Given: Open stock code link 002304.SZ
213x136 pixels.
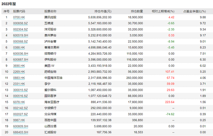Looking at the screenshot, I should [20, 29].
